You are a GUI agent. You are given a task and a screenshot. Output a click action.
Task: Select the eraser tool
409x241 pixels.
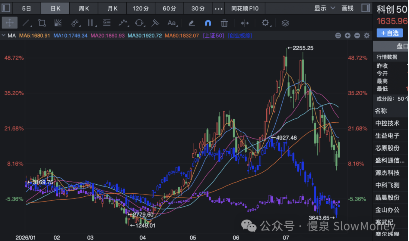(192, 23)
